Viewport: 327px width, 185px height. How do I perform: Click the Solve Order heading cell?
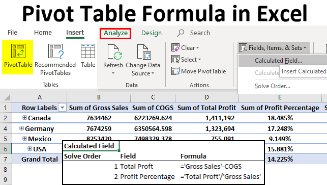click(82, 156)
